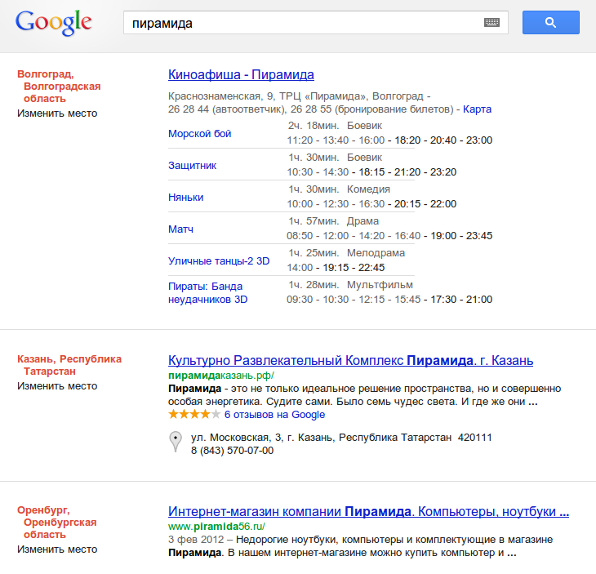Open the Киноафиша - Пирамида result
596x574 pixels.
[x=241, y=75]
